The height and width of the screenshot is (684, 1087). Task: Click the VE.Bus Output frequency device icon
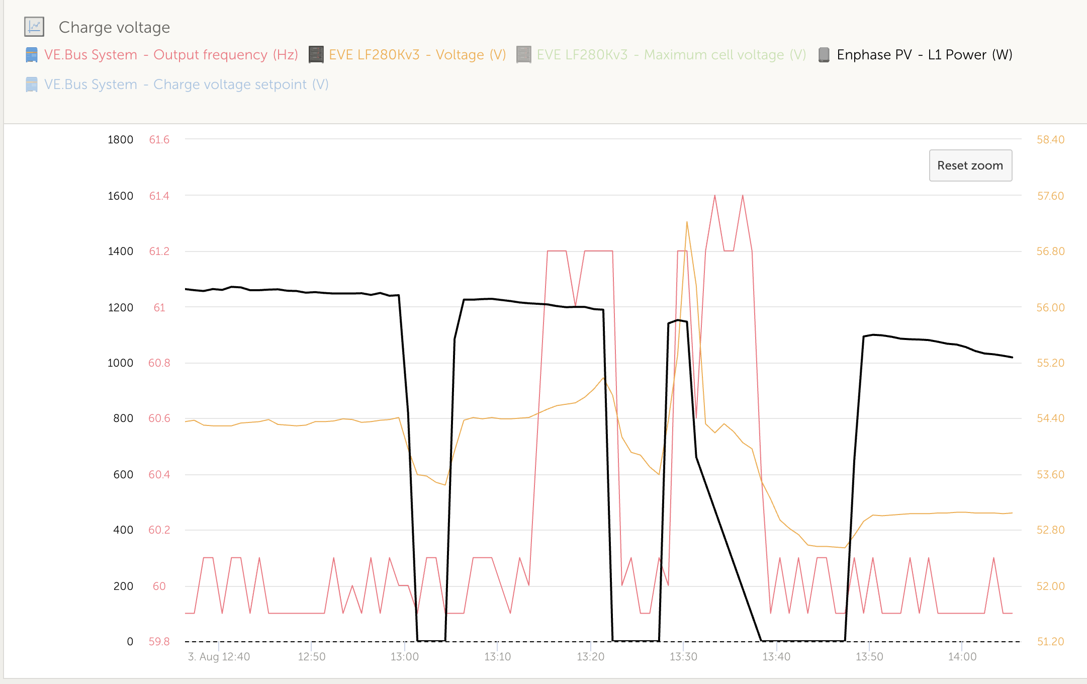[31, 55]
